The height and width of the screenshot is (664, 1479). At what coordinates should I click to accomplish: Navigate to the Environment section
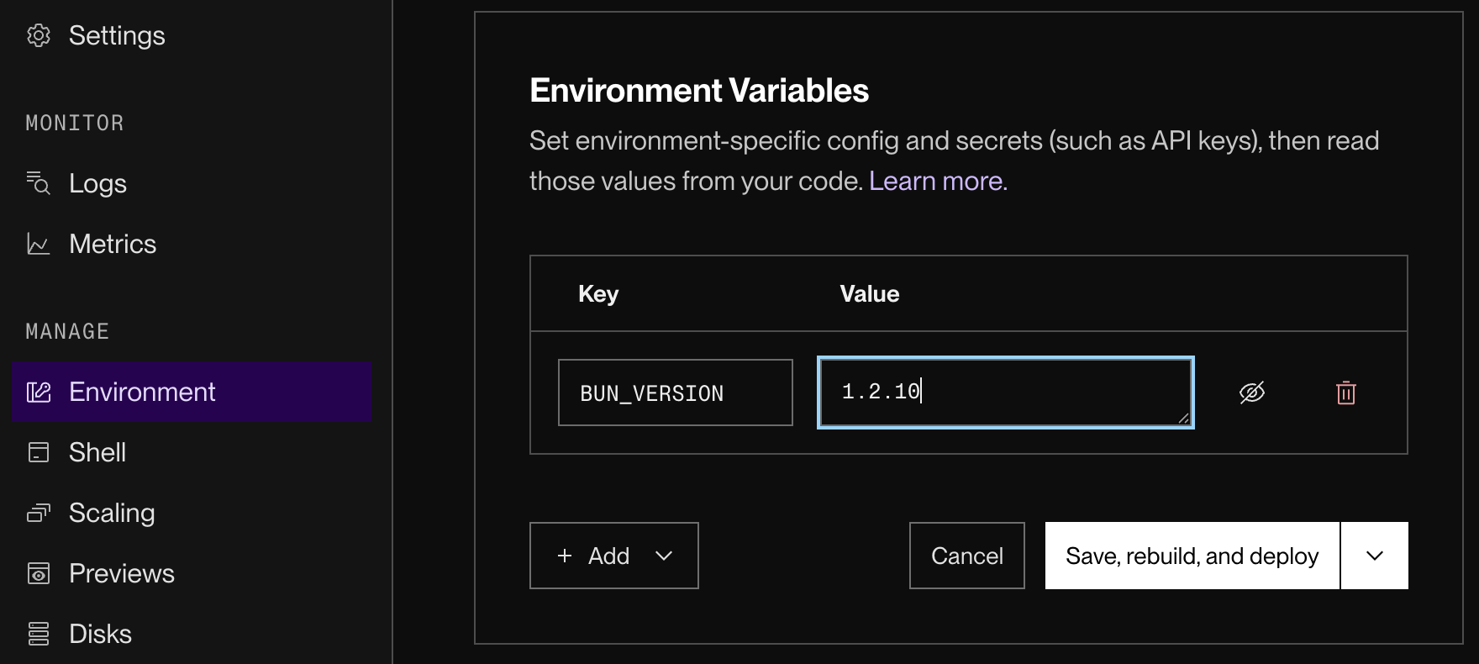(141, 391)
